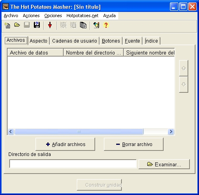Click the horizontal scrollbar left arrow
The height and width of the screenshot is (195, 199).
11,132
